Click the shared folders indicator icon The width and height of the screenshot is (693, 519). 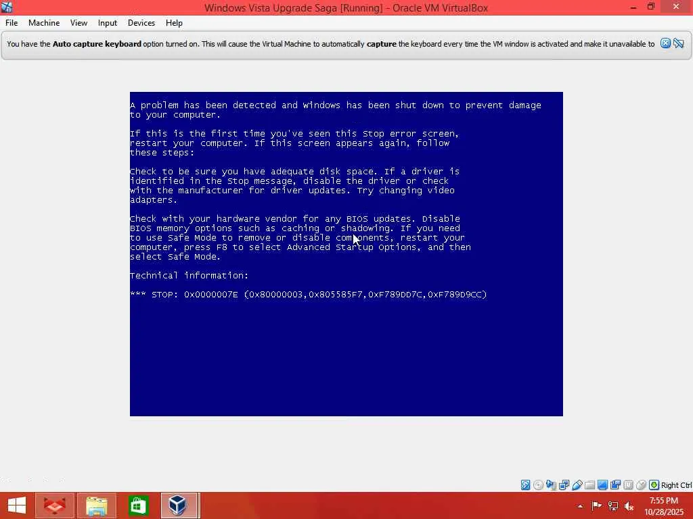[x=589, y=485]
